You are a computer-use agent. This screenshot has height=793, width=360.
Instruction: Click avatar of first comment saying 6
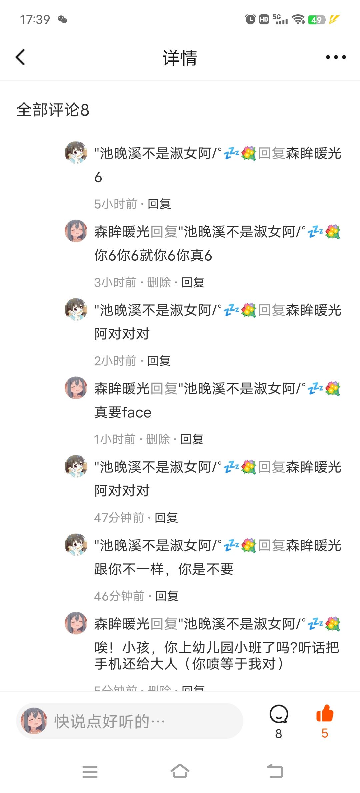76,153
